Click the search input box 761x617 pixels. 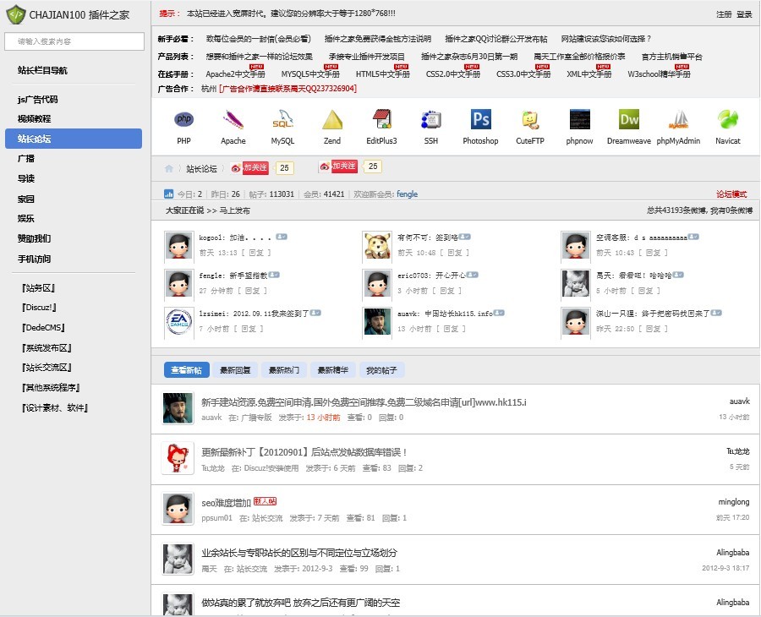pos(74,41)
